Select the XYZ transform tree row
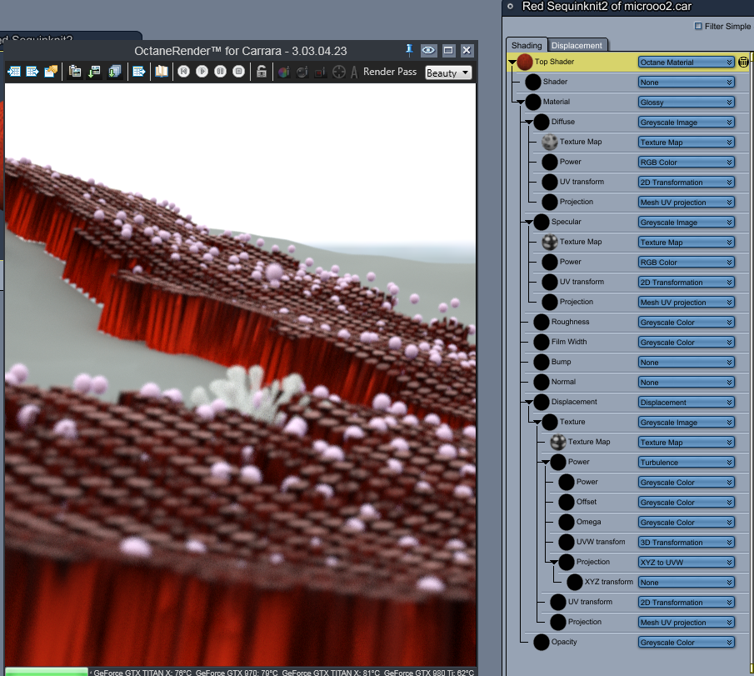Viewport: 754px width, 676px height. point(609,582)
